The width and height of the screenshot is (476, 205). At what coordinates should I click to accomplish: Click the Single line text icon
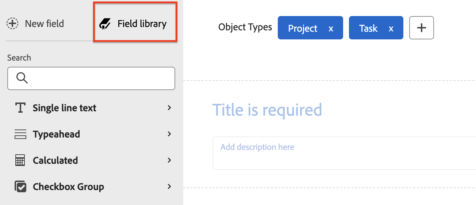pyautogui.click(x=20, y=108)
